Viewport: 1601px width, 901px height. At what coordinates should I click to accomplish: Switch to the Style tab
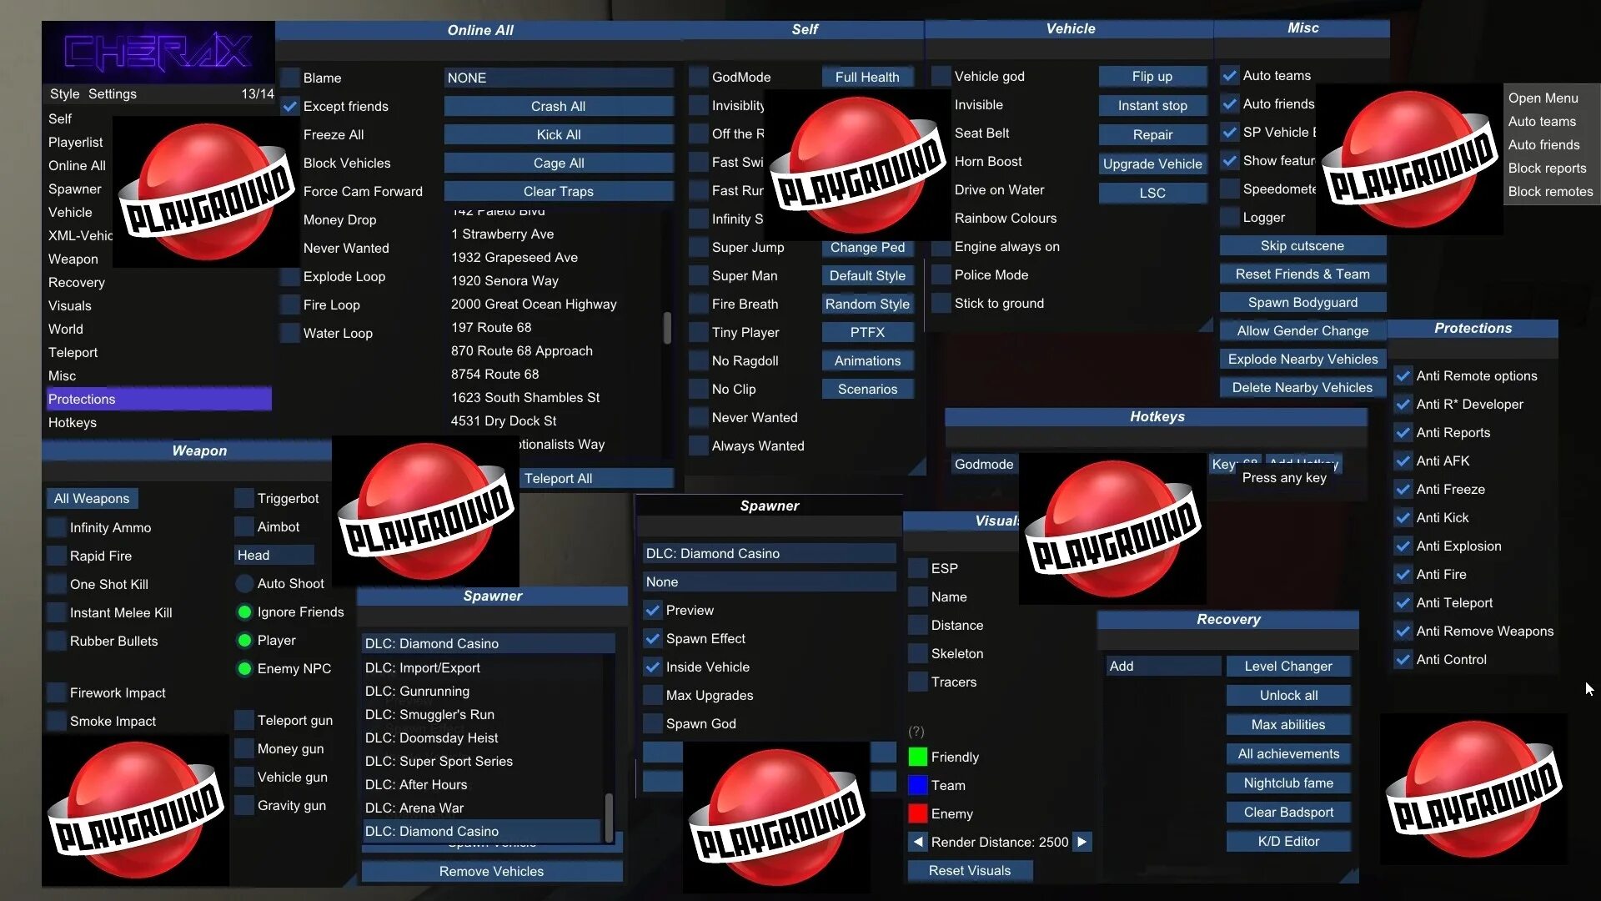tap(64, 93)
